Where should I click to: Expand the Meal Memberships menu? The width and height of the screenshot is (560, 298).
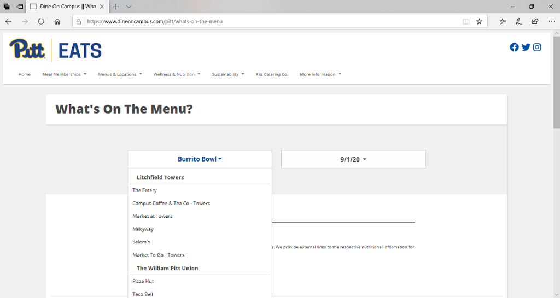click(x=64, y=74)
